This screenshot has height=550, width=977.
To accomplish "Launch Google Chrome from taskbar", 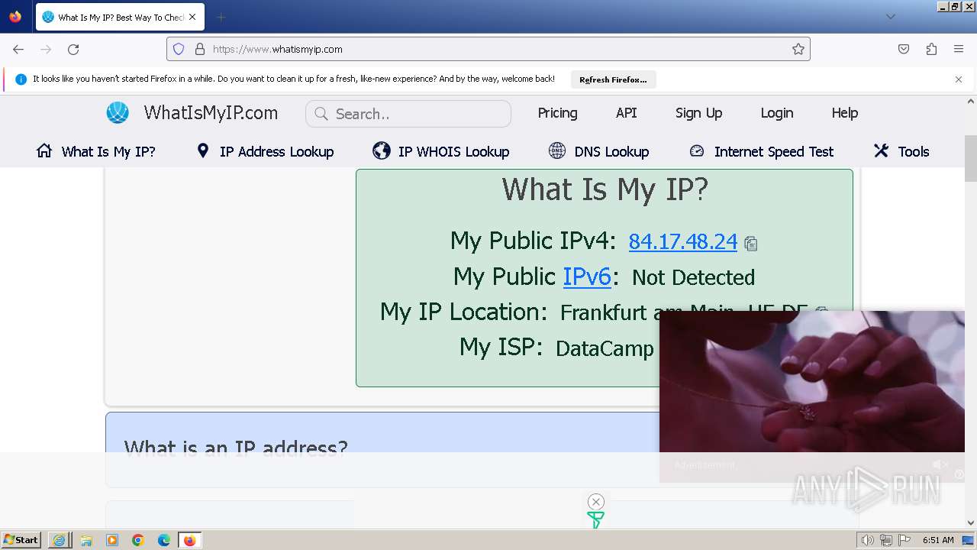I will click(x=138, y=540).
